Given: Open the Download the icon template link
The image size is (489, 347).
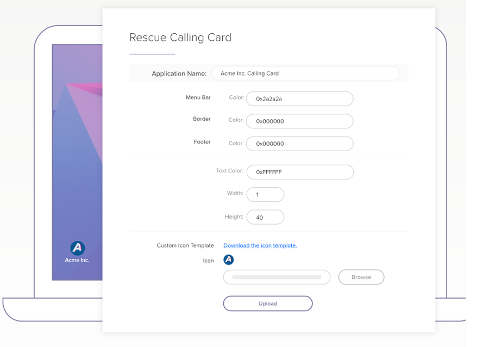Looking at the screenshot, I should (x=260, y=245).
